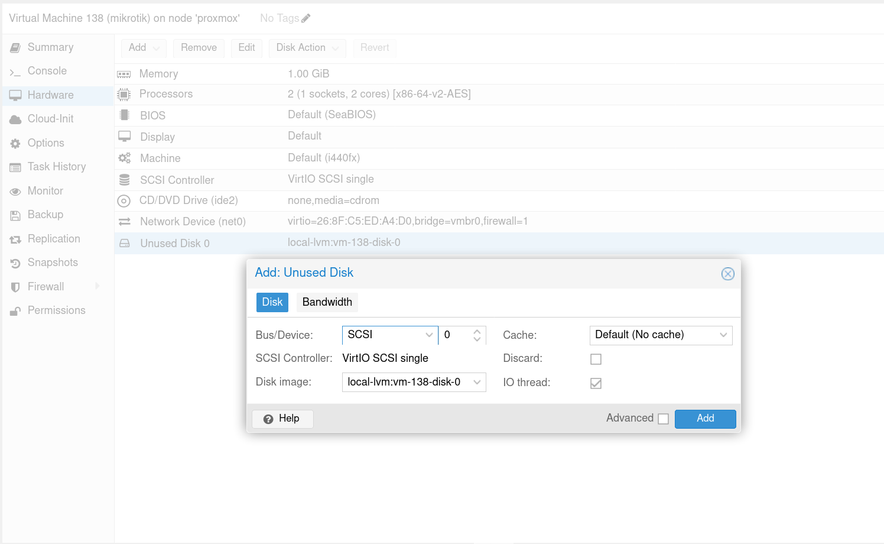Click the Backup floppy disk icon
The width and height of the screenshot is (884, 544).
[15, 215]
